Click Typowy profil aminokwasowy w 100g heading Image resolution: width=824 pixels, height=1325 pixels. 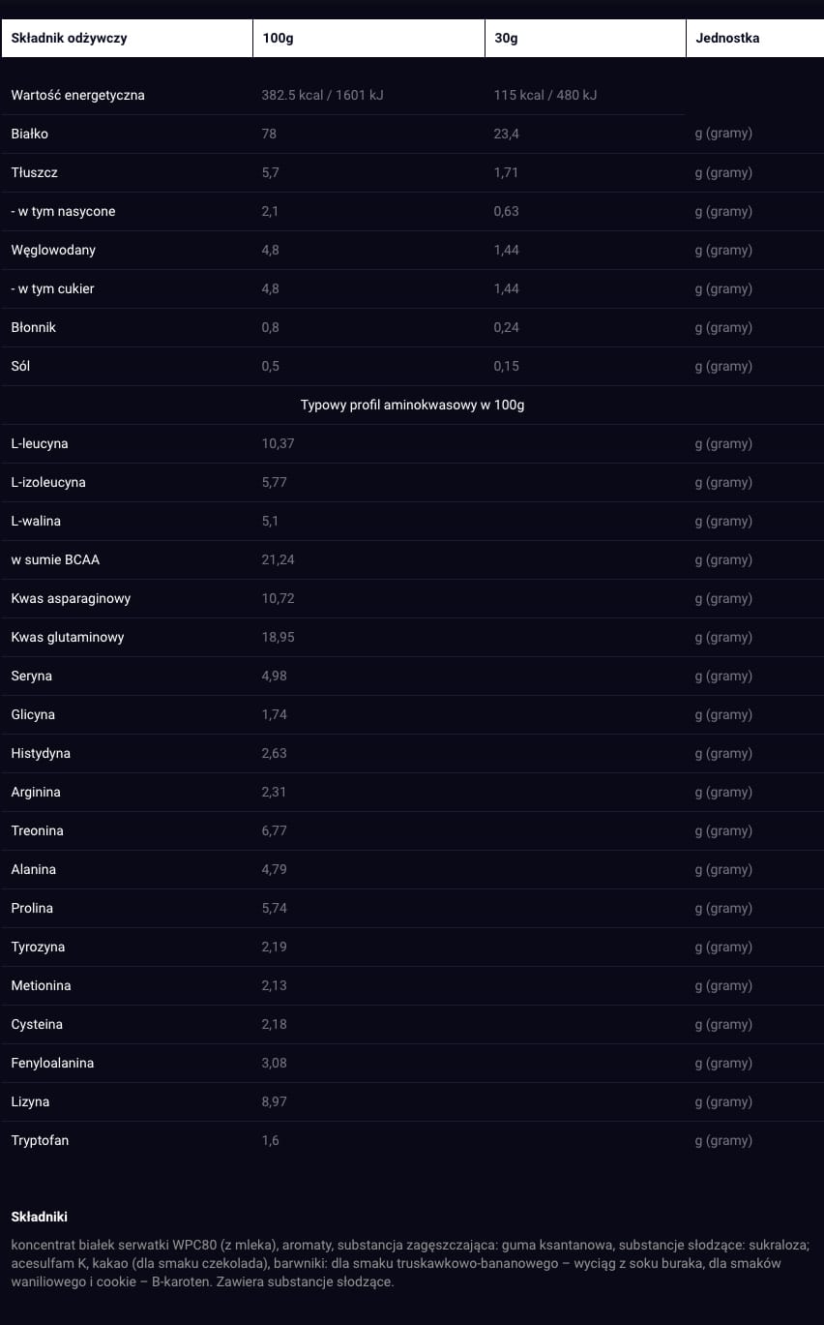coord(412,405)
